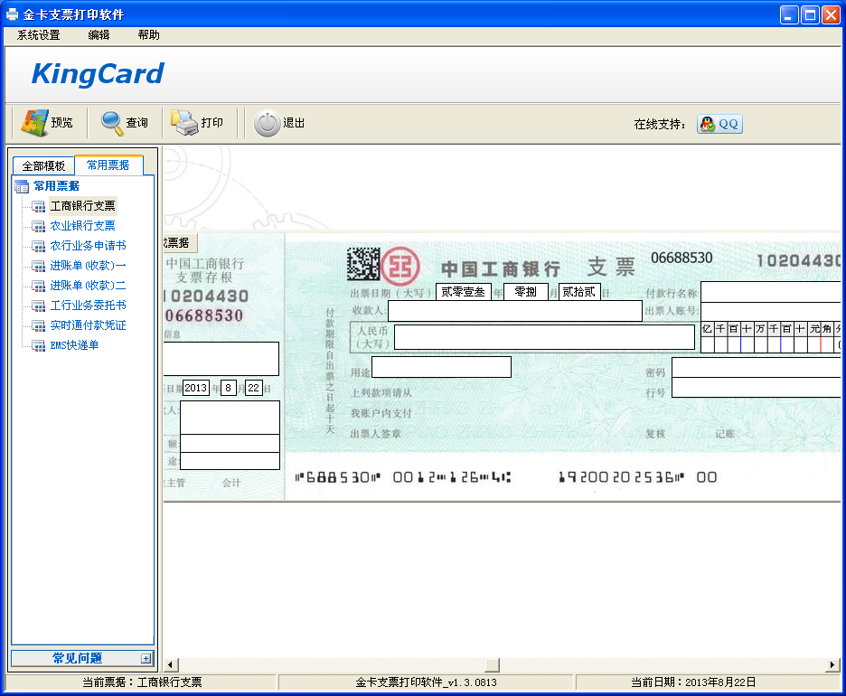Switch to the 全部模板 tab
This screenshot has width=846, height=696.
click(42, 165)
